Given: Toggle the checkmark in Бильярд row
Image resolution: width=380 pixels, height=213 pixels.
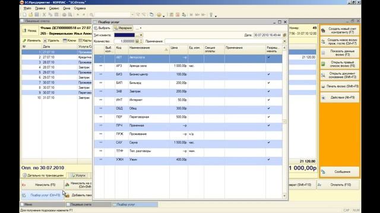Looking at the screenshot, I should (x=268, y=83).
